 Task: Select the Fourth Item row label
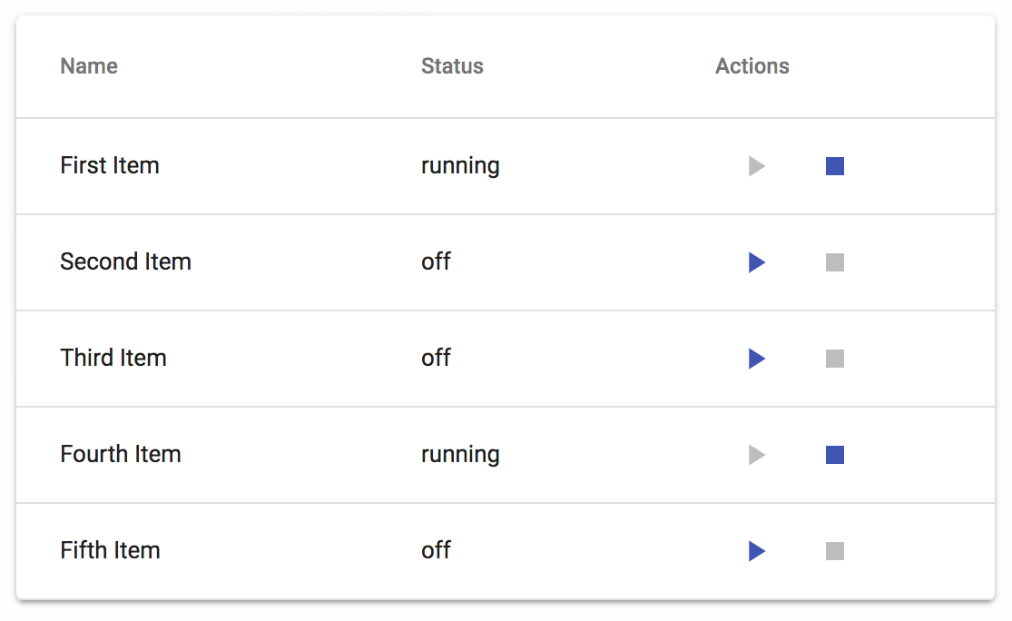[x=121, y=455]
